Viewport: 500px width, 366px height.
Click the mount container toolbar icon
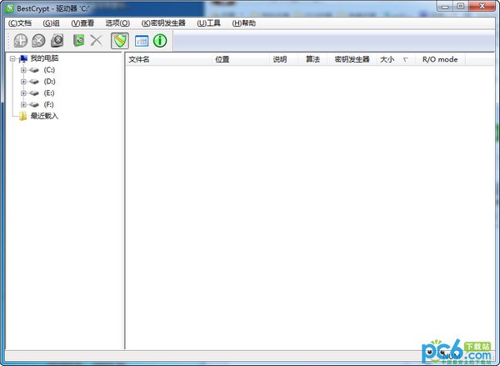click(x=21, y=41)
